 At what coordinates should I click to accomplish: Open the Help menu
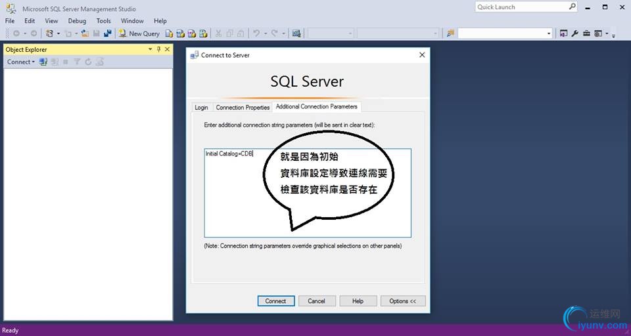point(160,21)
